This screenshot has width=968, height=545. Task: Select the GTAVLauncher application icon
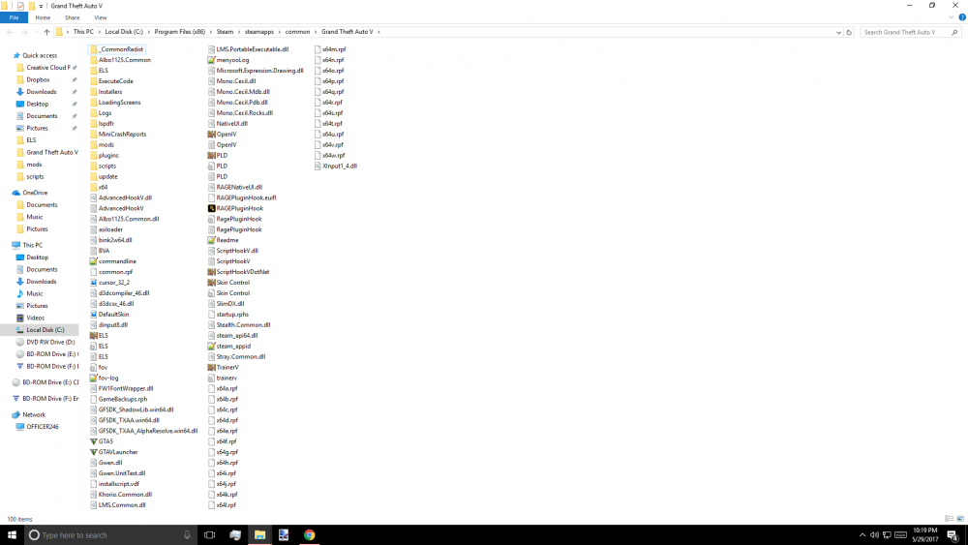point(93,452)
